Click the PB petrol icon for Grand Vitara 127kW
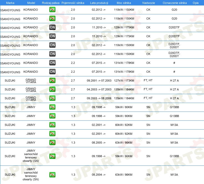Viewport: 204px width, 184px height. point(52,81)
